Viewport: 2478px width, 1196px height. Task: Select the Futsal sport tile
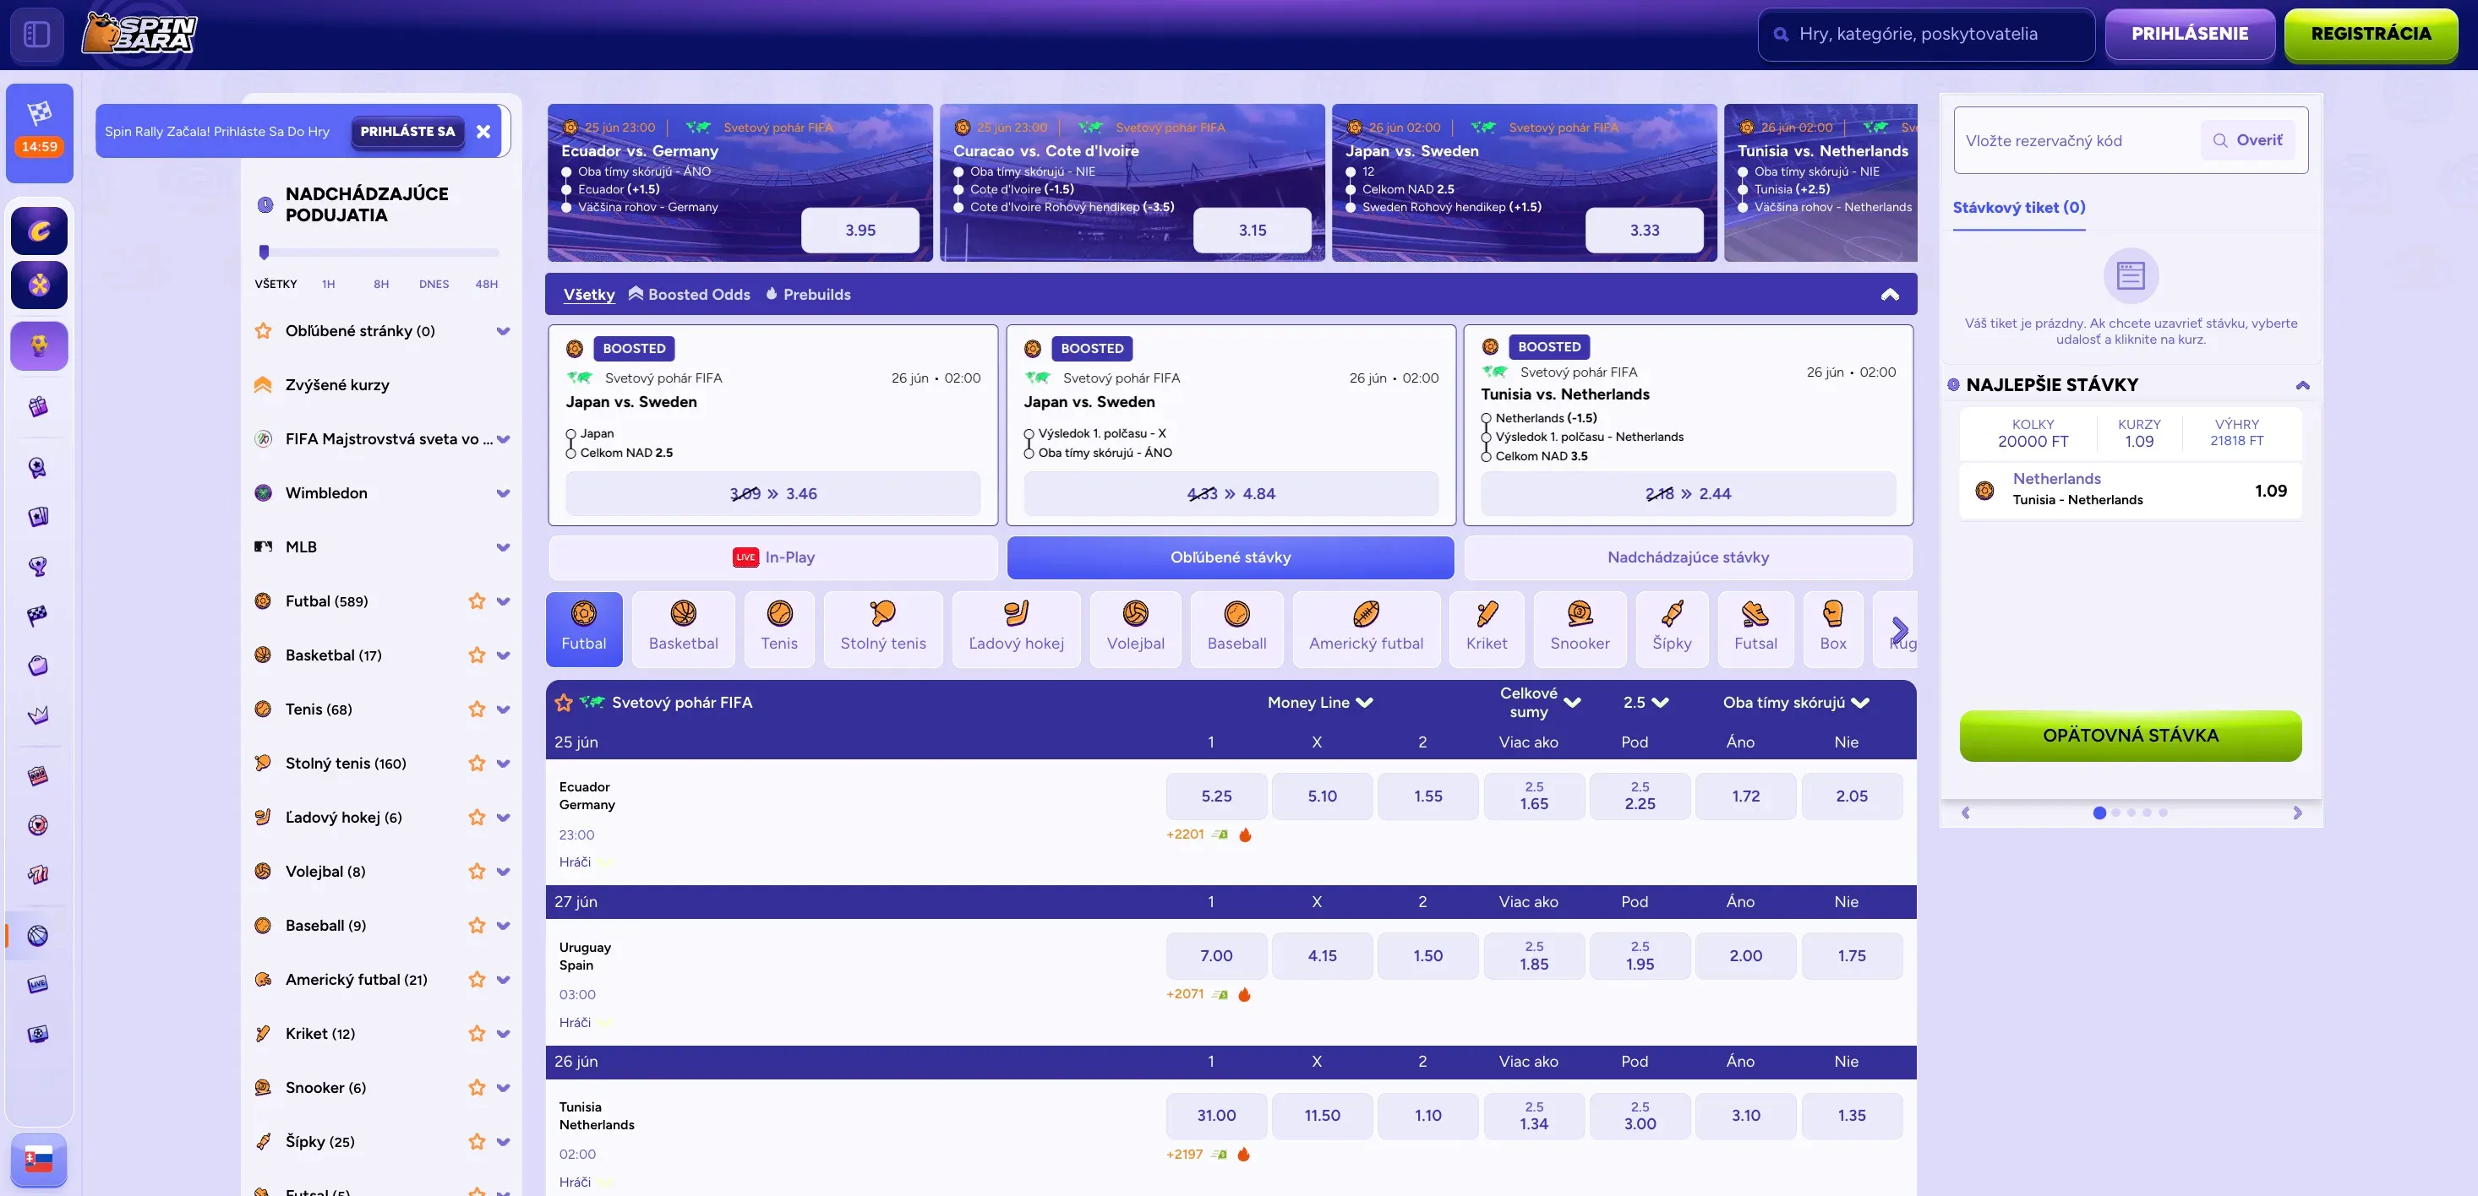1755,628
